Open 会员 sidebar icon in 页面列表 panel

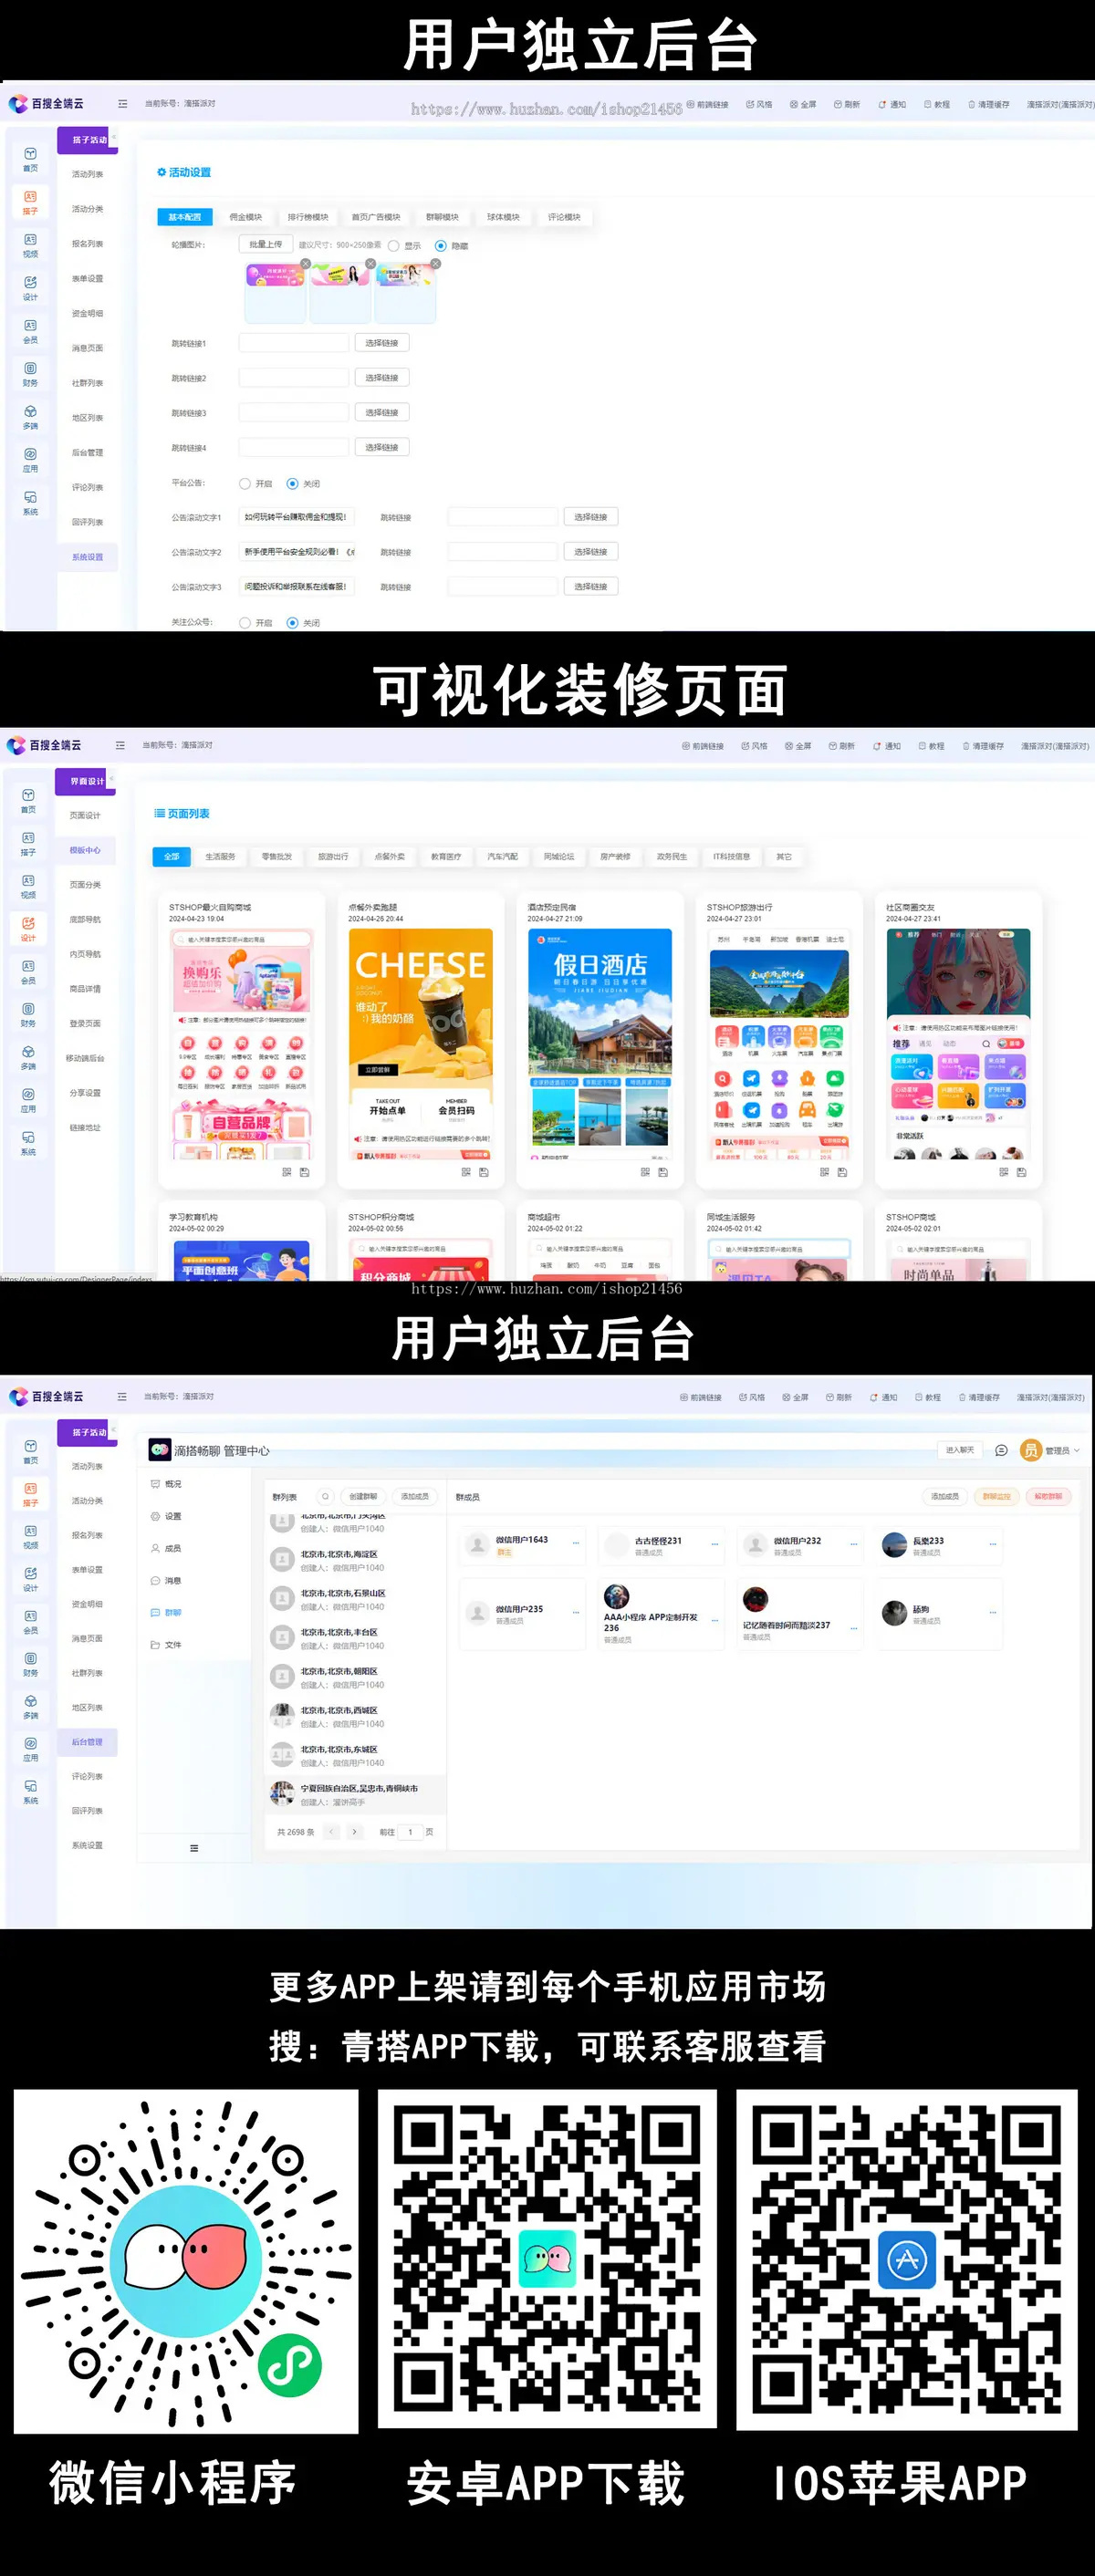click(28, 972)
